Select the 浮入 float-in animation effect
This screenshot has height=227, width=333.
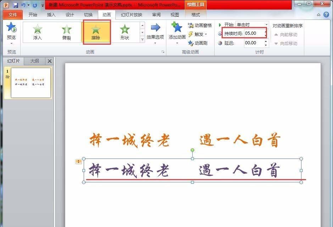(x=37, y=32)
